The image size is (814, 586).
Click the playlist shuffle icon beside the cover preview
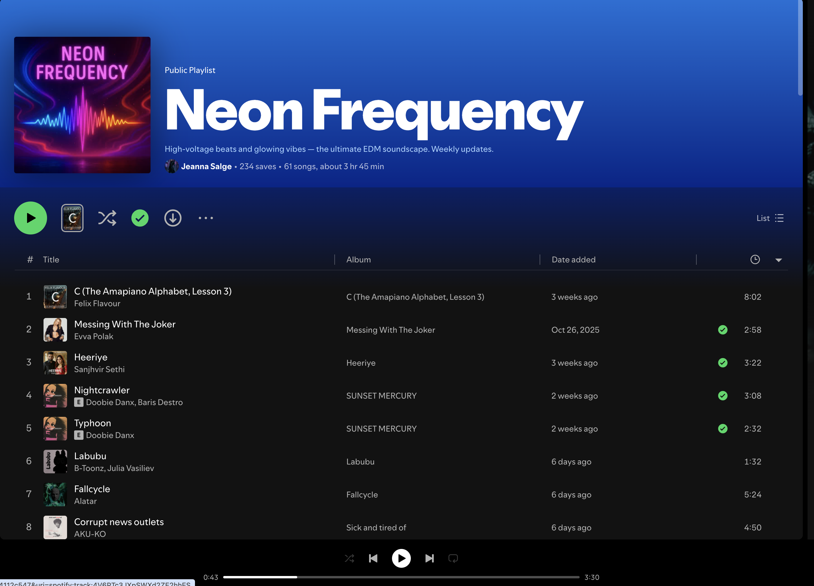(x=107, y=218)
